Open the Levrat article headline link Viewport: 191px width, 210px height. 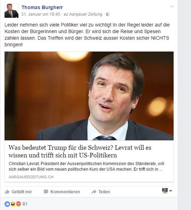pyautogui.click(x=80, y=152)
